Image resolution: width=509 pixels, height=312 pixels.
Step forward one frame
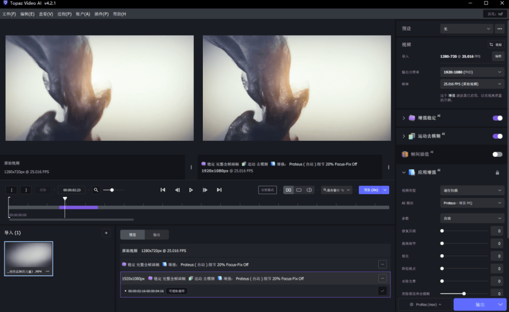tap(205, 190)
